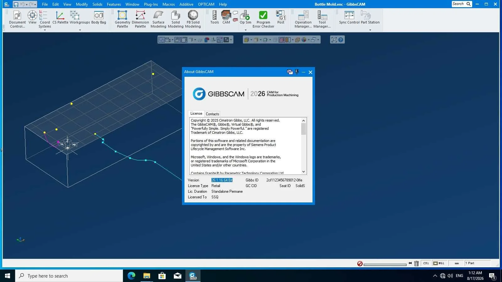Screen dimensions: 502x282
Task: Expand dropdown next to yellow cube icon
Action: pos(251,40)
